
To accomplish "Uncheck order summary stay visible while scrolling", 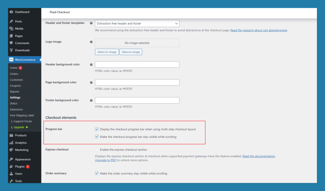I will [x=96, y=173].
